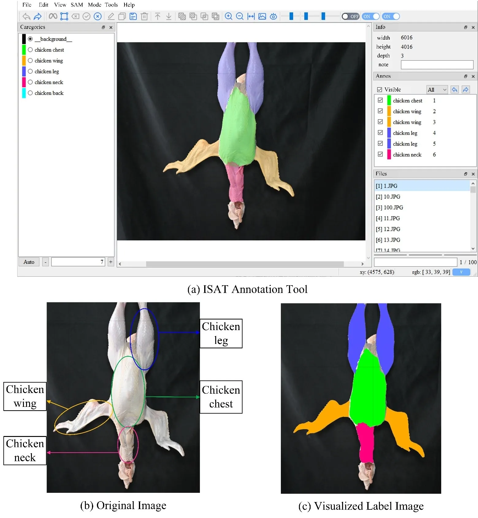Click the fit-to-window width icon

(251, 16)
